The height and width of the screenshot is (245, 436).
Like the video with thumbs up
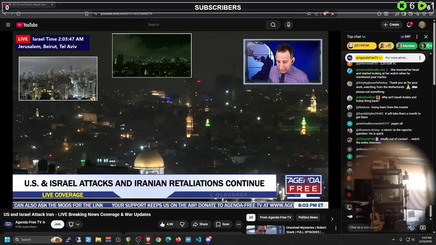167,224
